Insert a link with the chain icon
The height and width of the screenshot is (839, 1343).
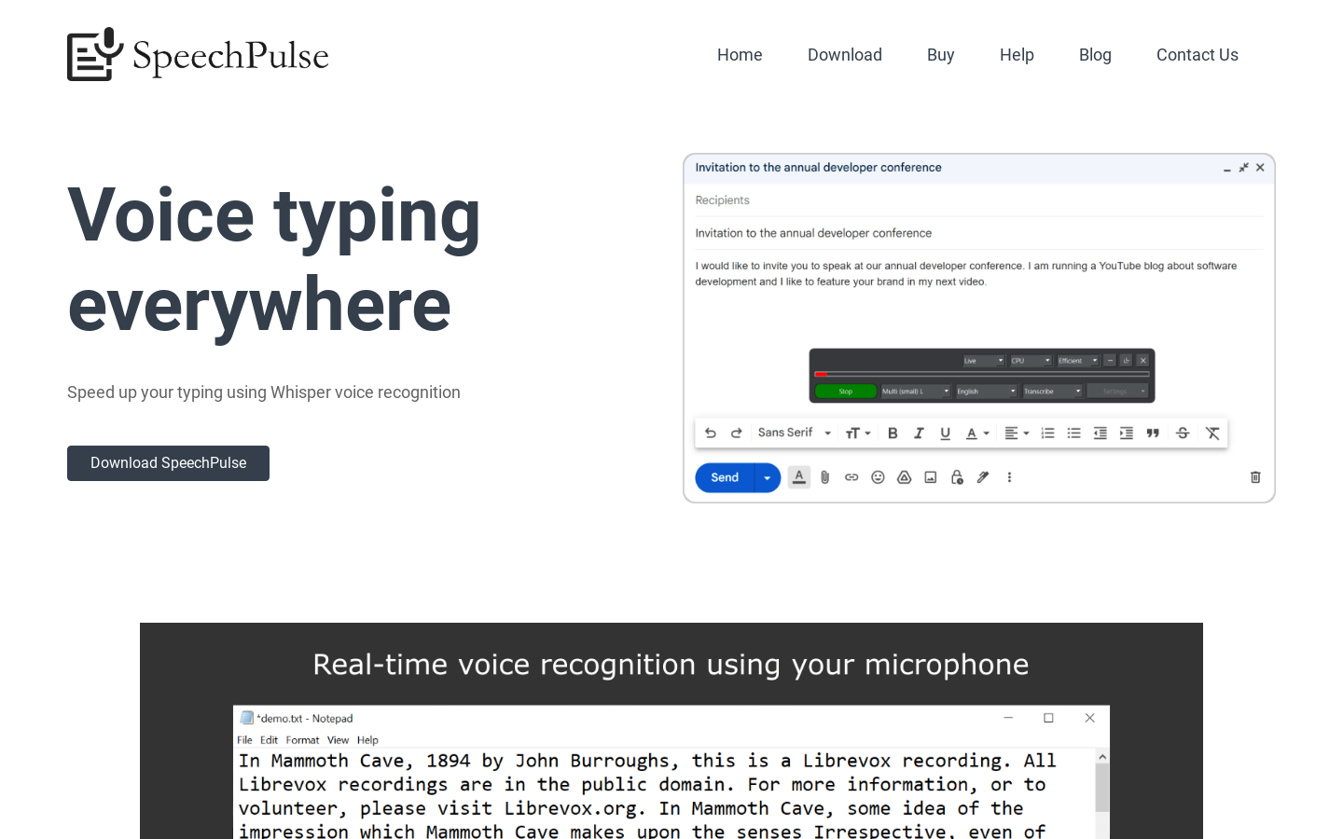(x=851, y=476)
